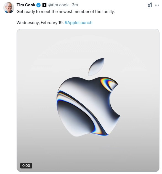The width and height of the screenshot is (162, 174).
Task: Play the Apple logo video
Action: click(88, 100)
